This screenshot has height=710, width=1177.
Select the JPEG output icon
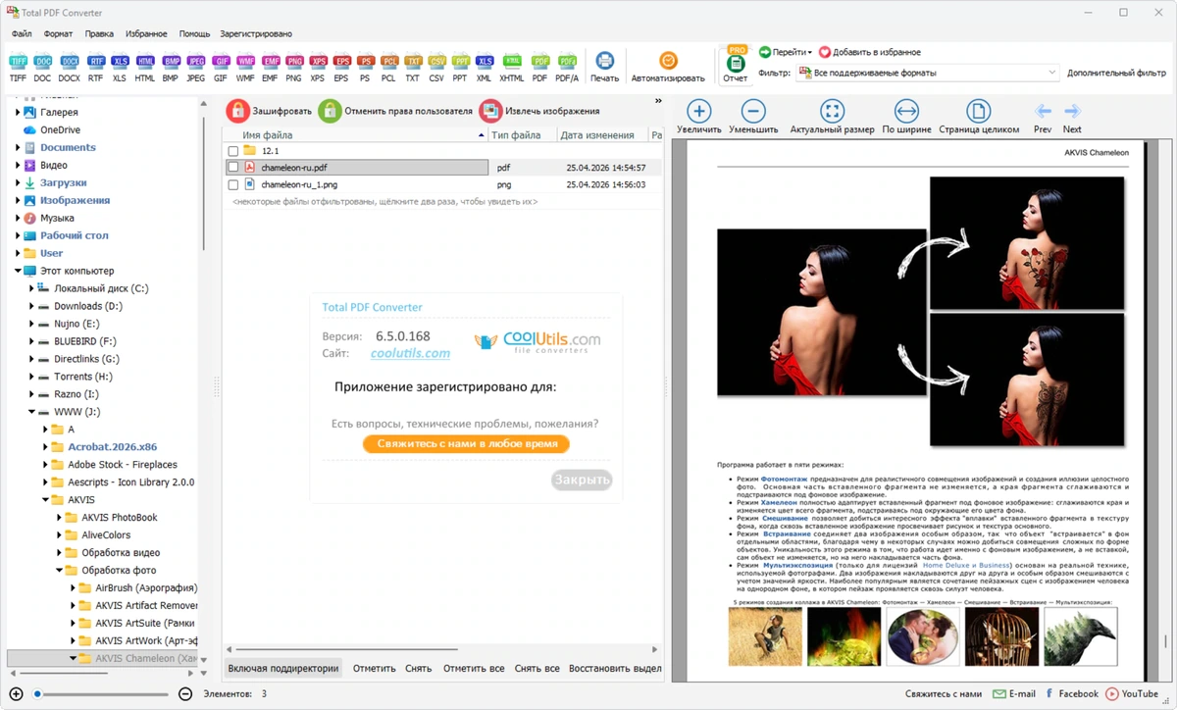coord(196,67)
